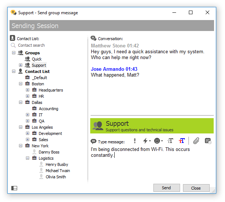The height and width of the screenshot is (202, 225).
Task: Collapse the Boston folder node
Action: 21,83
